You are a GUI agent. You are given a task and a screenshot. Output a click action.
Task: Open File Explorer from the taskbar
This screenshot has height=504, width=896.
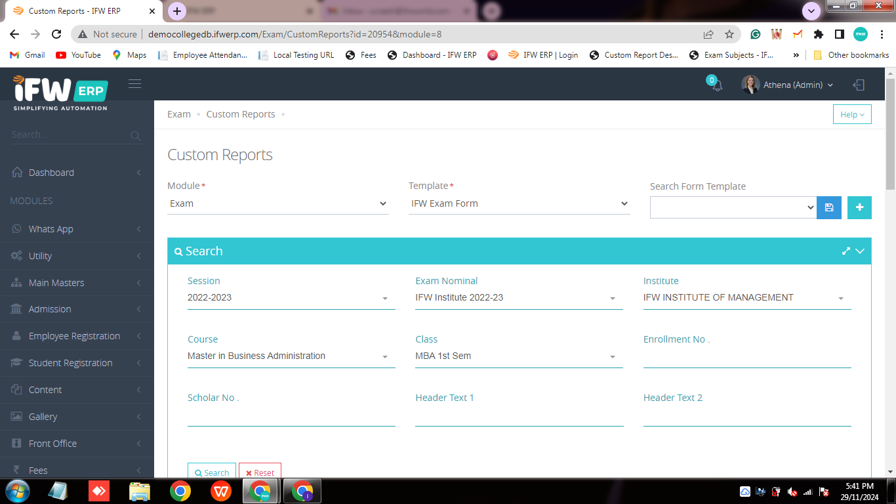click(140, 491)
